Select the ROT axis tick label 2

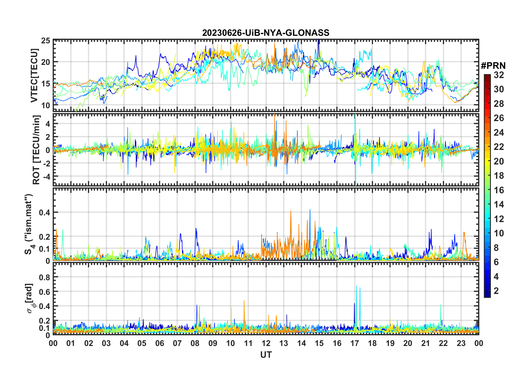point(48,137)
